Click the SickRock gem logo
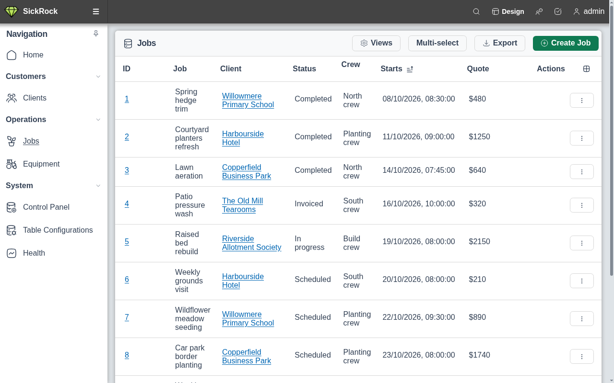 click(x=11, y=11)
